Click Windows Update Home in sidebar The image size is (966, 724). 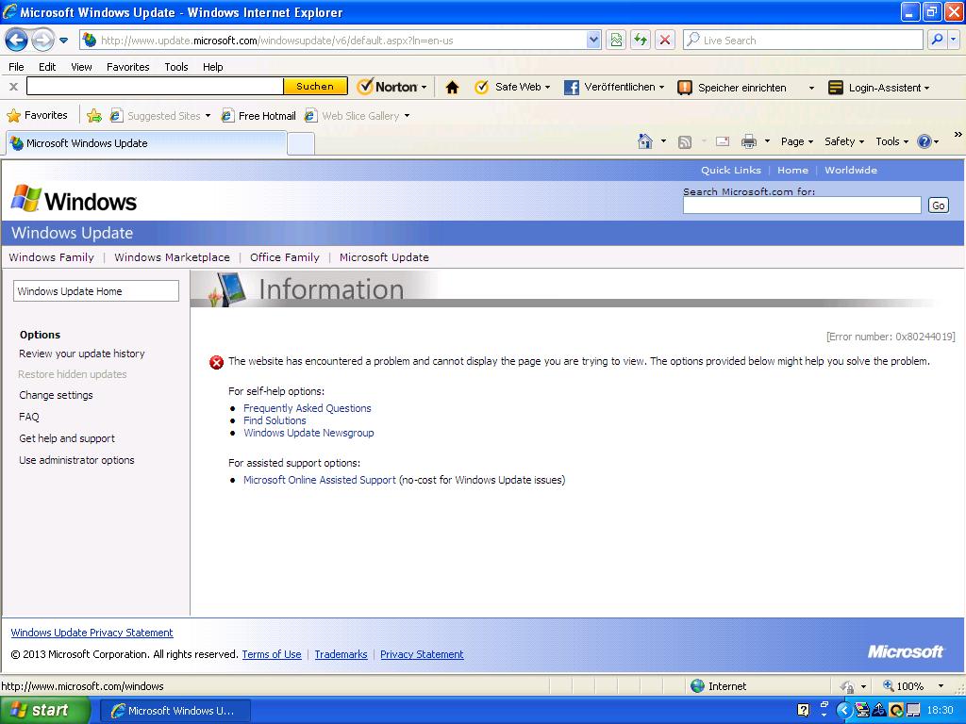[96, 291]
